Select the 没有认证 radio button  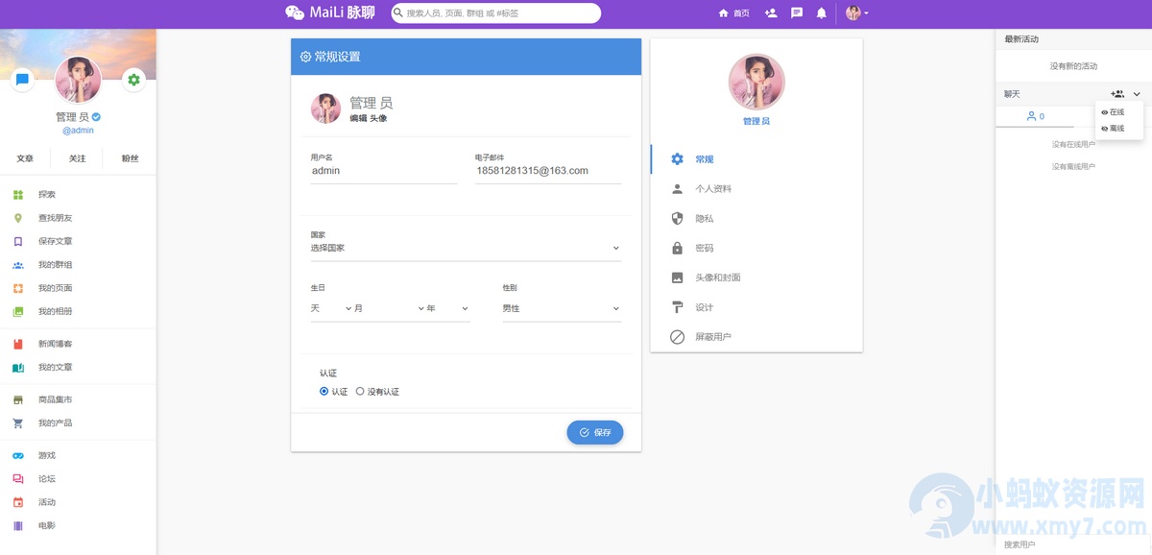pyautogui.click(x=360, y=392)
